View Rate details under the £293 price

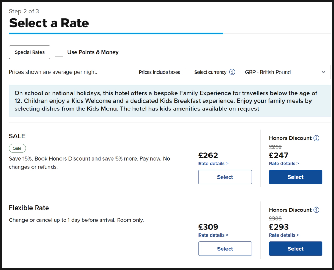click(x=284, y=235)
